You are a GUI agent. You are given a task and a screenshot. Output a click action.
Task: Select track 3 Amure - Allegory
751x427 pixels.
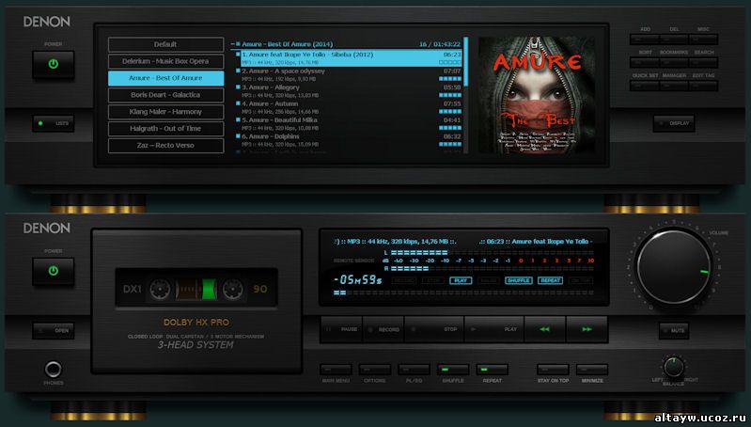pyautogui.click(x=352, y=90)
